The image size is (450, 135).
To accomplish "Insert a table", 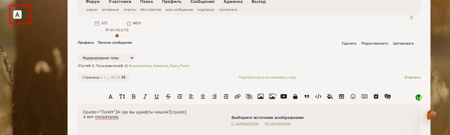I will [x=342, y=97].
